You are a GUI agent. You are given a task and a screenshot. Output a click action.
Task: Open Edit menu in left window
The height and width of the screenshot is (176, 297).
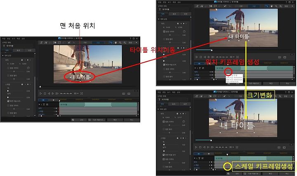(9, 39)
